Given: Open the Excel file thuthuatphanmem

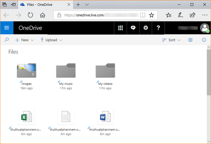Looking at the screenshot, I should [x=27, y=117].
